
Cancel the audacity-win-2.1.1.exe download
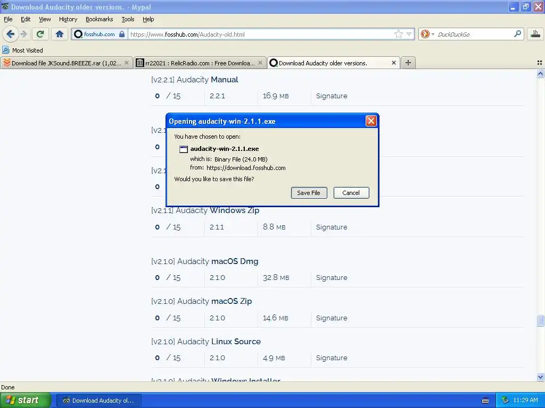pos(351,193)
